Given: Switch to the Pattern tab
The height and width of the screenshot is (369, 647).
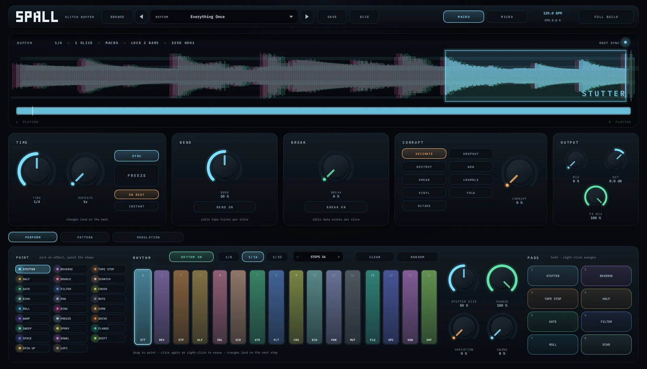Looking at the screenshot, I should click(85, 237).
